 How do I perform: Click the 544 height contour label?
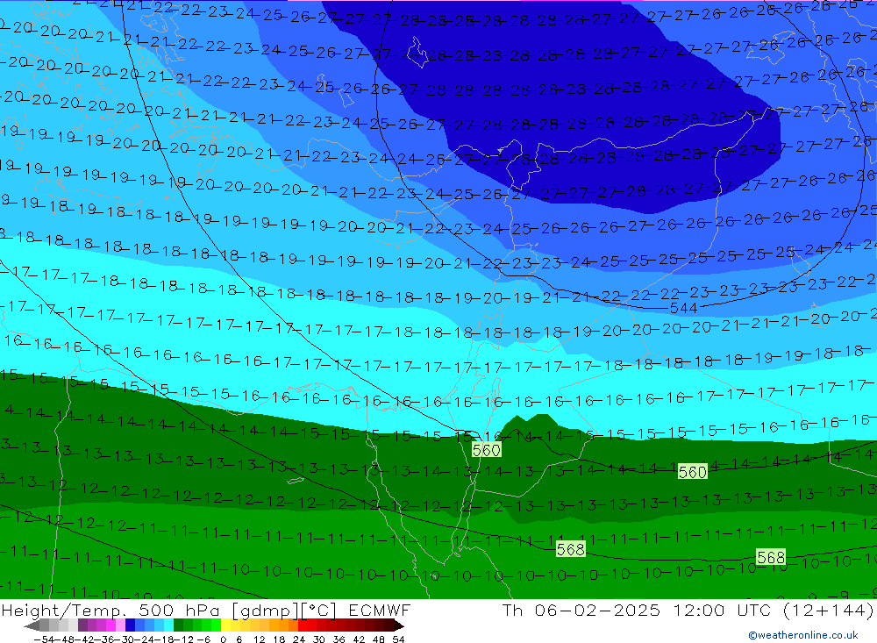(683, 308)
